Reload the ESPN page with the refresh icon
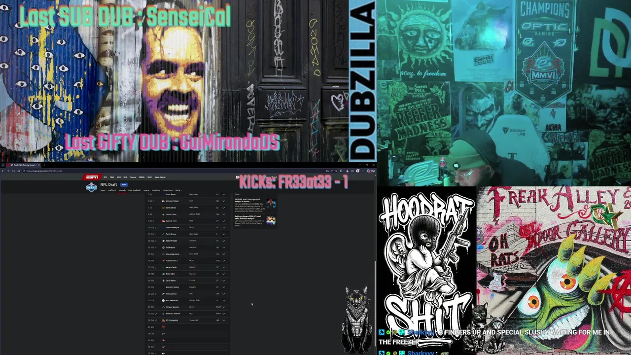 click(x=13, y=171)
